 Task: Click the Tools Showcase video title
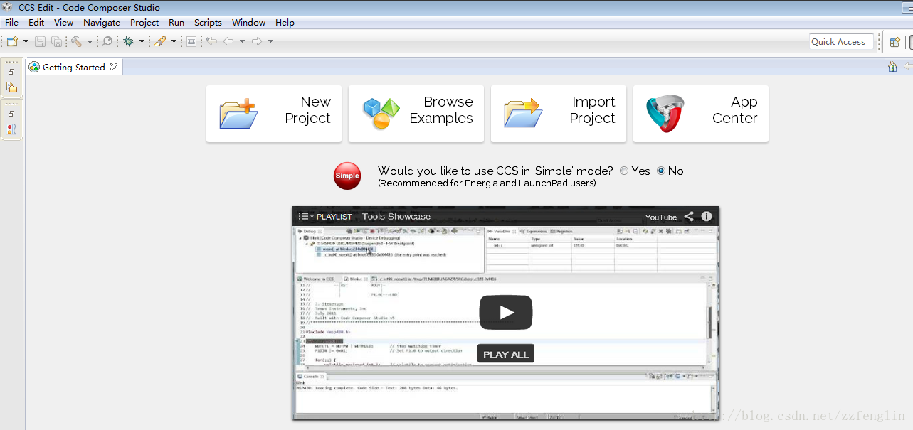(396, 217)
